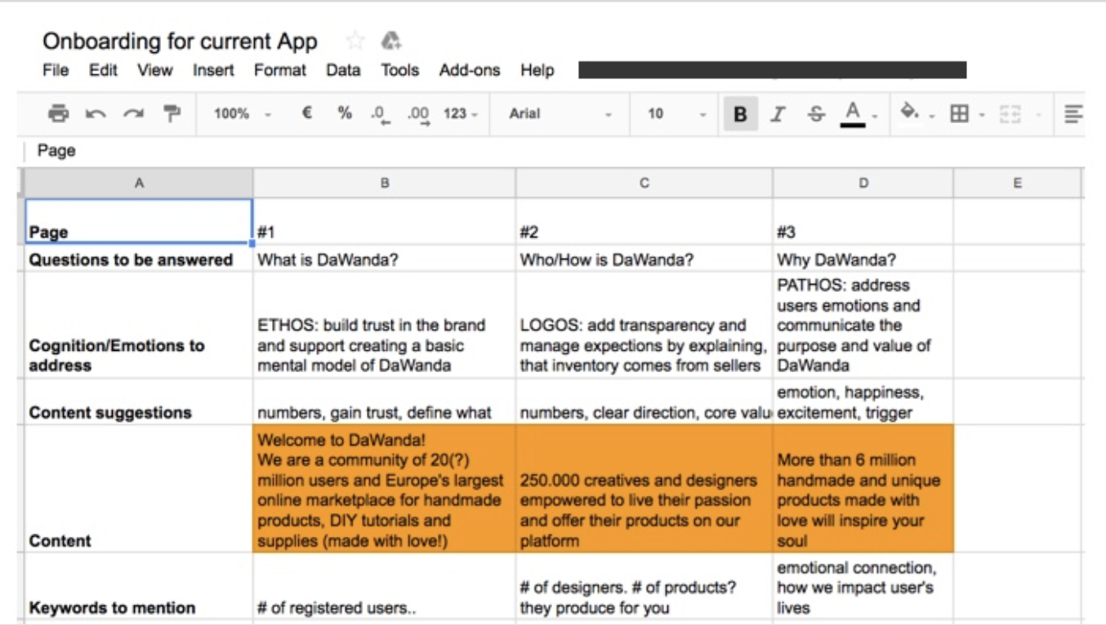Open the Arial font dropdown
The image size is (1106, 625).
coord(560,114)
